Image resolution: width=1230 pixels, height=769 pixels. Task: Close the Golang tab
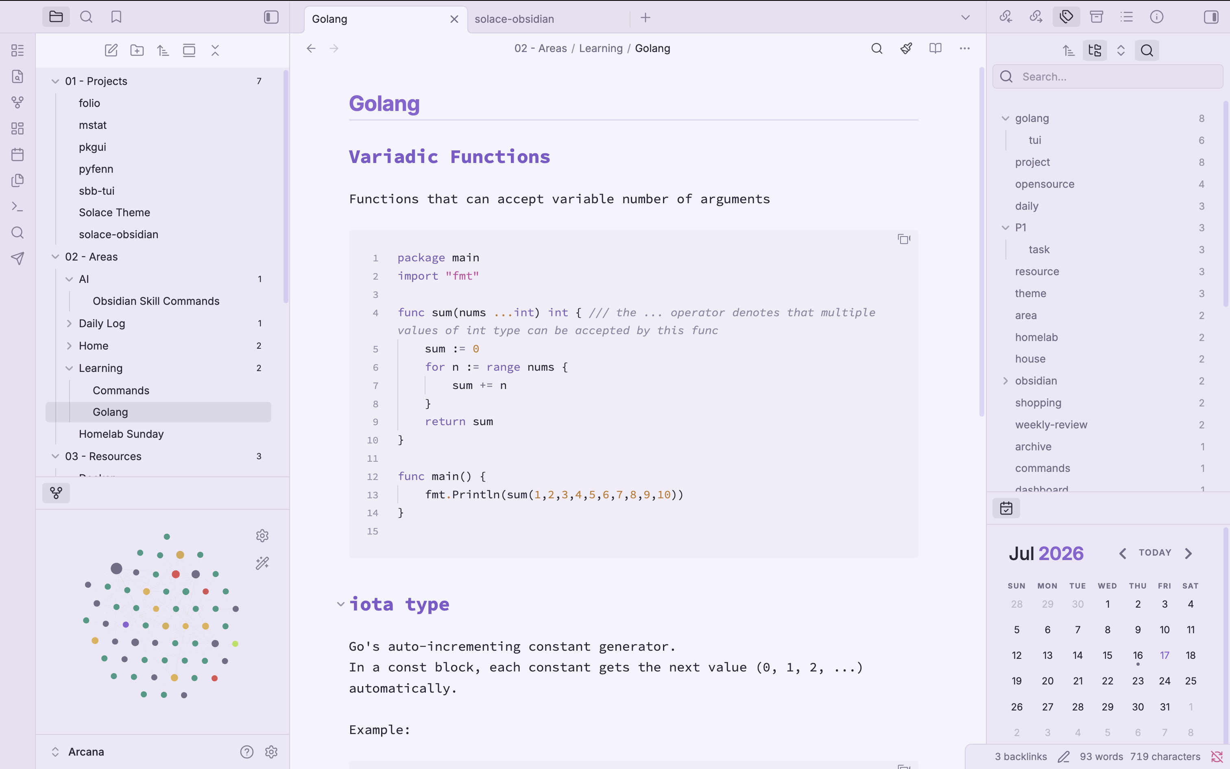point(454,20)
